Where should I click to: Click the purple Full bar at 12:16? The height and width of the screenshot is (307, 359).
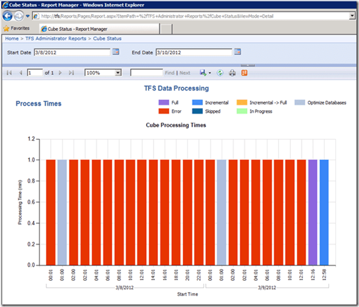click(x=313, y=212)
